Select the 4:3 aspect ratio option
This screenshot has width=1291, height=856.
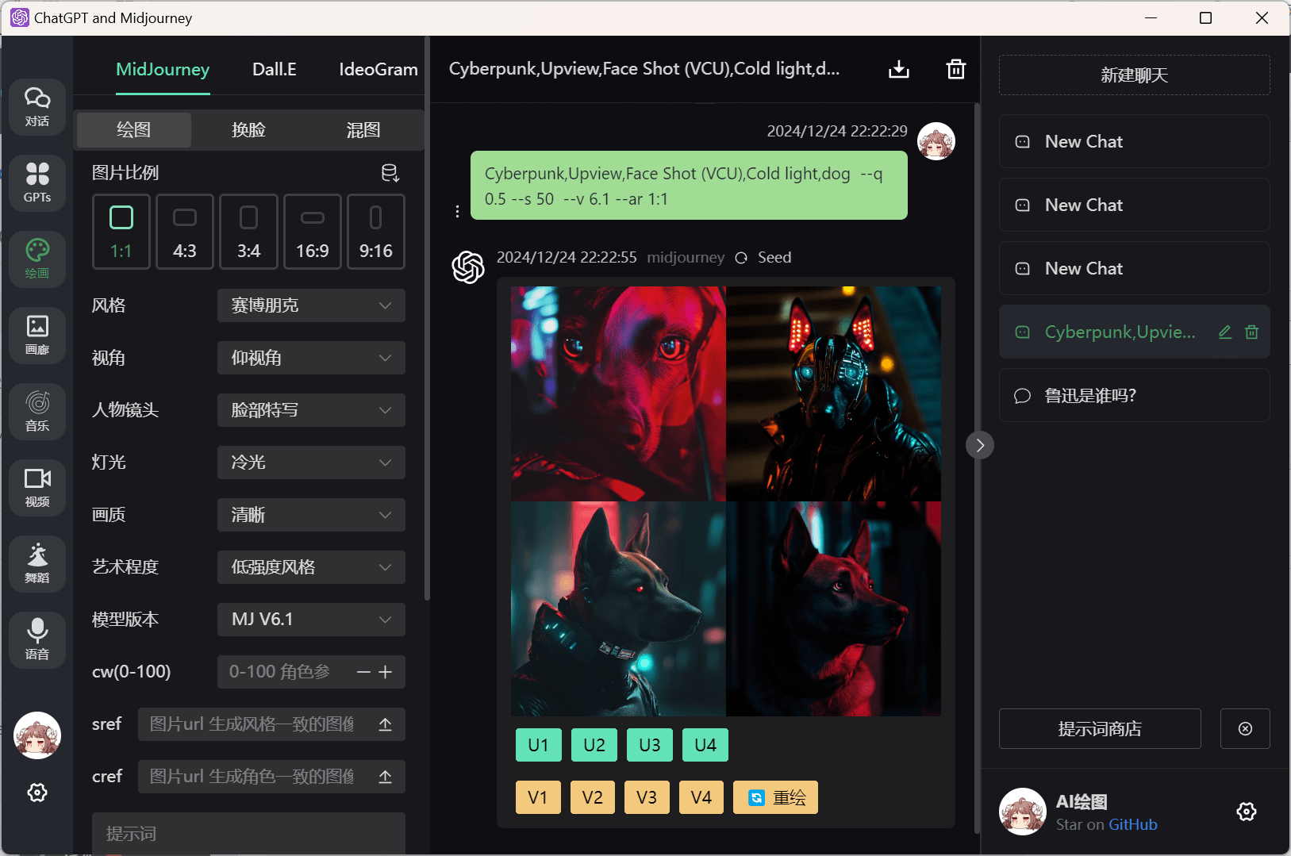(185, 232)
